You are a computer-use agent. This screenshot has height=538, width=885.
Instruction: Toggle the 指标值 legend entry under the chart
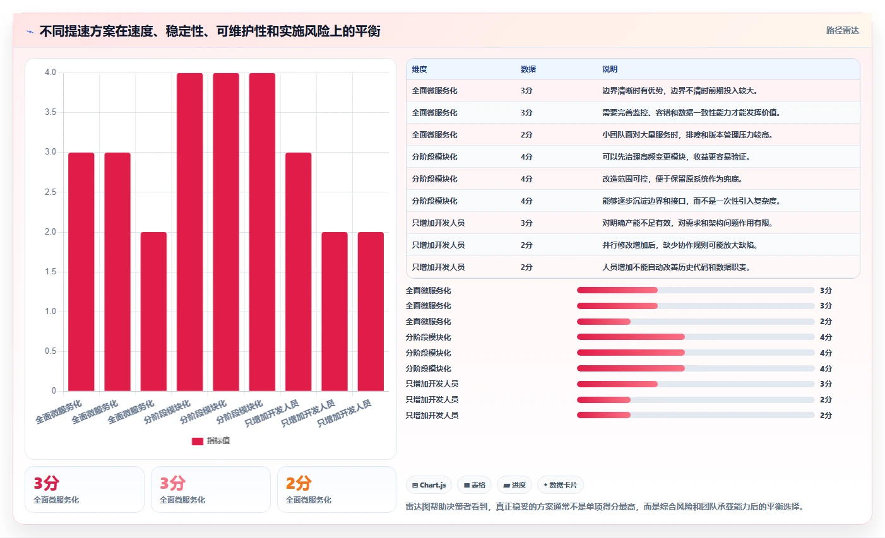(211, 441)
